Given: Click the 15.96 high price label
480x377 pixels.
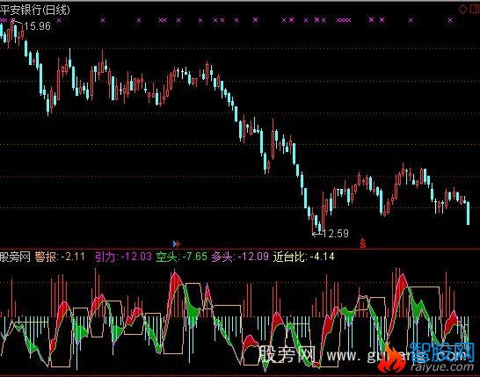Looking at the screenshot, I should point(37,26).
